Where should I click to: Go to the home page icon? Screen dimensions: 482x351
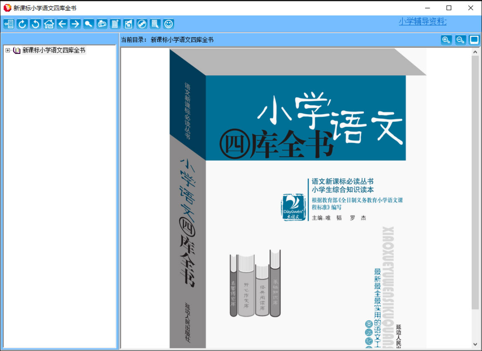click(x=49, y=24)
